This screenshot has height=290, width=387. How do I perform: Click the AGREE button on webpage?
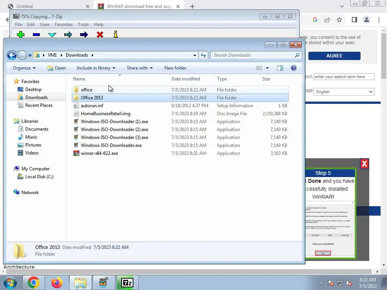[x=334, y=56]
